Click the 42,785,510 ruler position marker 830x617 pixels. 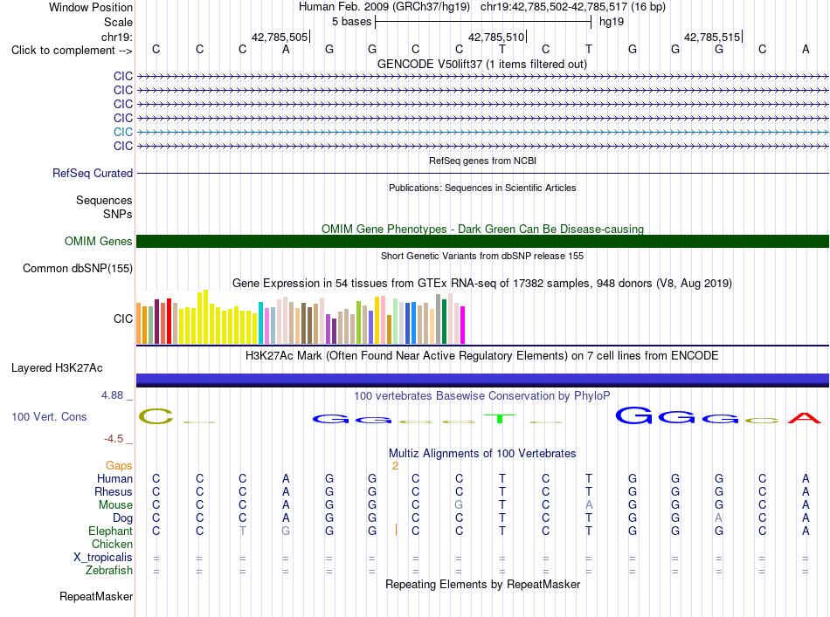tap(496, 37)
